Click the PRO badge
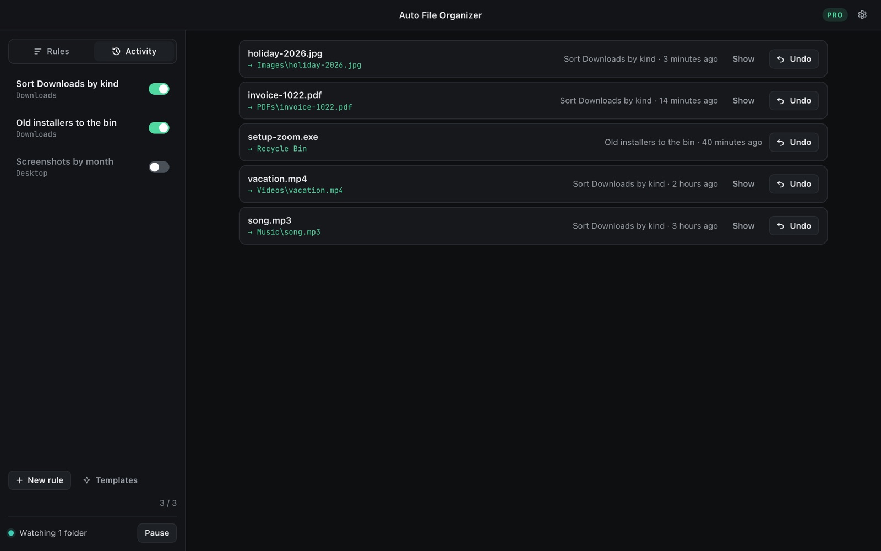The width and height of the screenshot is (881, 551). click(835, 15)
